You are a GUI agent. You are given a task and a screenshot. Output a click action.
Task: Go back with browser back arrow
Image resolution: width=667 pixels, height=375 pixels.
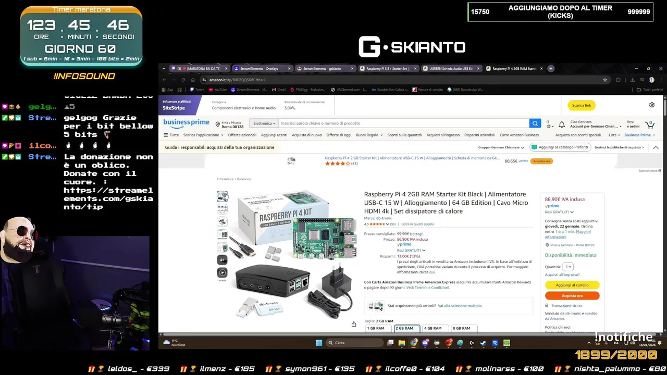164,80
